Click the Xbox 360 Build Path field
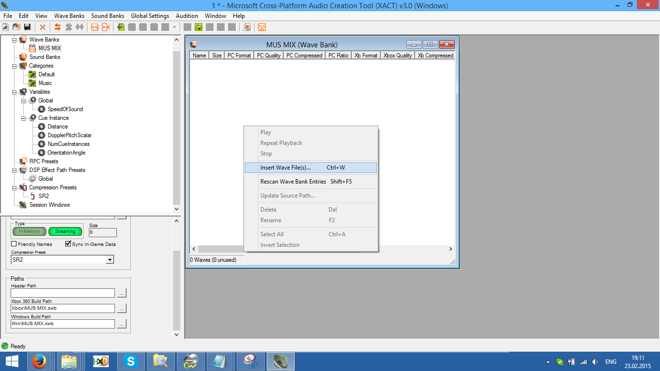 [63, 308]
